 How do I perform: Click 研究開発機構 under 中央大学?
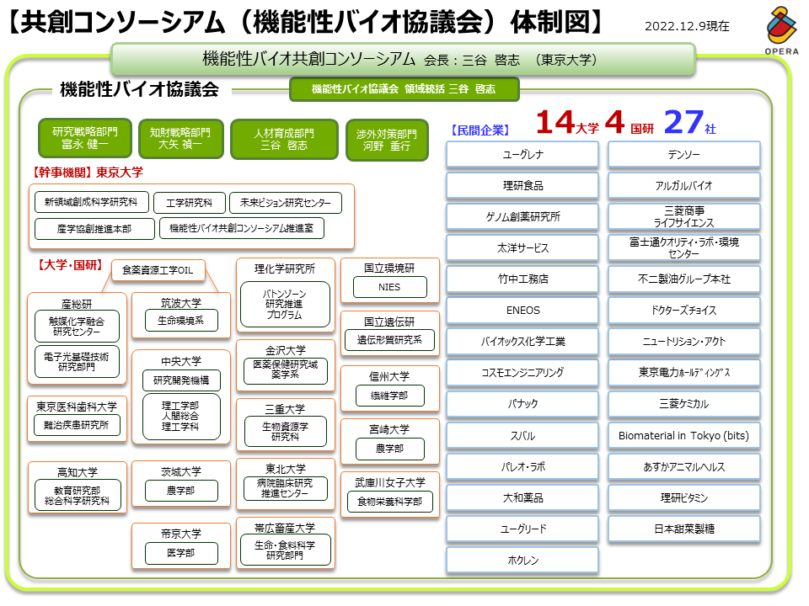(181, 380)
